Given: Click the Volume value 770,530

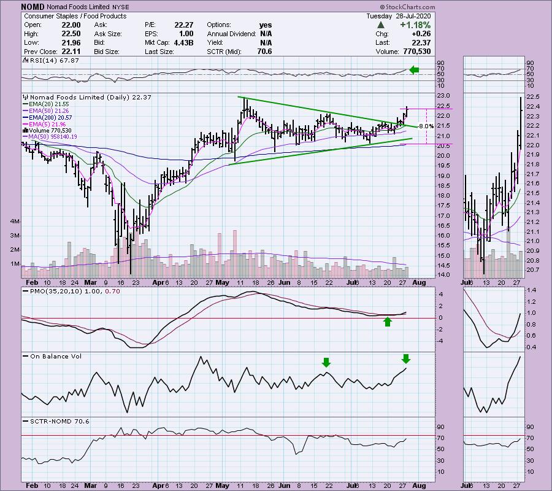Looking at the screenshot, I should [x=417, y=52].
